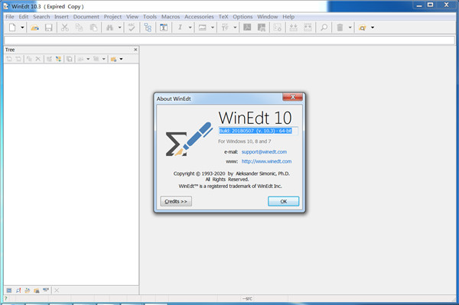Click the PDF search toolbar icon
Screen dimensions: 459x305
coord(262,28)
